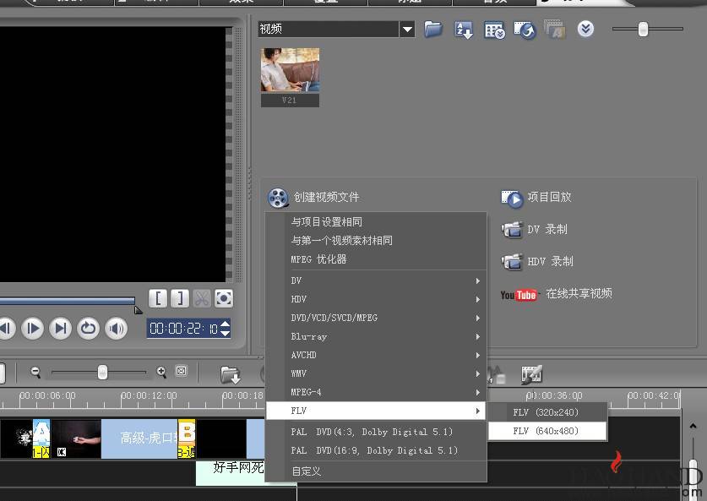This screenshot has width=707, height=501.
Task: Start 项目回放 project playback
Action: coord(549,197)
